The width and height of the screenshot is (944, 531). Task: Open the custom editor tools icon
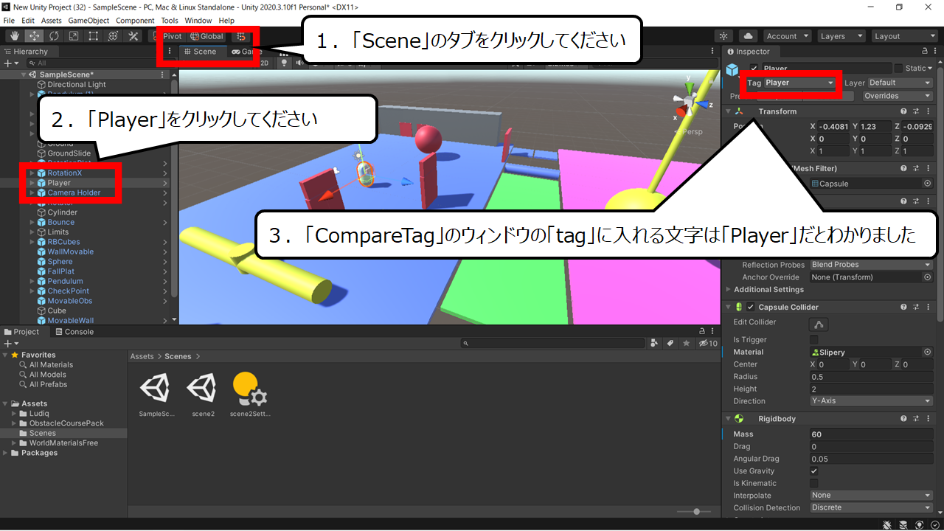pyautogui.click(x=133, y=36)
